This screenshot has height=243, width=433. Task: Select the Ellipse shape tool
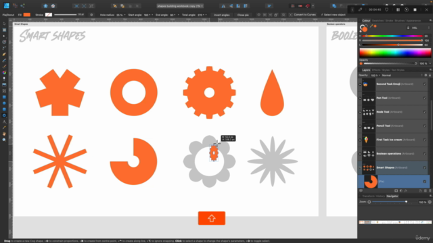[x=4, y=103]
